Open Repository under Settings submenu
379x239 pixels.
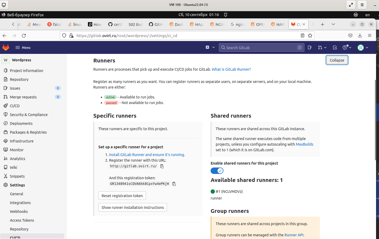[x=19, y=229]
